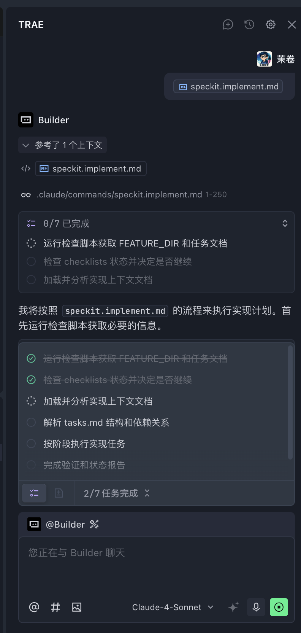This screenshot has height=633, width=301.
Task: Click the # context reference icon
Action: pyautogui.click(x=55, y=607)
